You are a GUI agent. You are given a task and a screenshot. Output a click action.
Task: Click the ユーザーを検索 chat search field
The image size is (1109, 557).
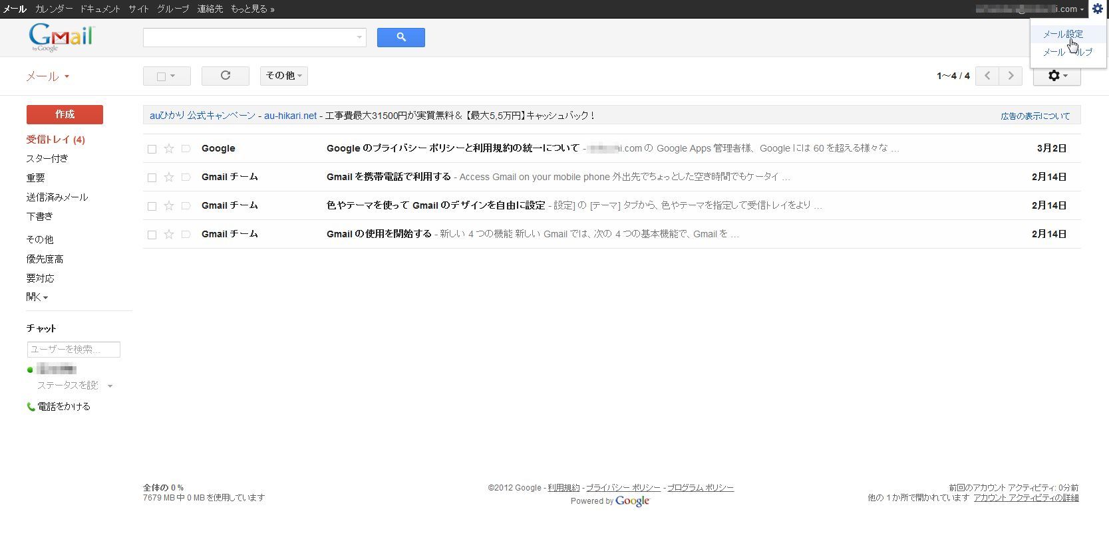73,350
